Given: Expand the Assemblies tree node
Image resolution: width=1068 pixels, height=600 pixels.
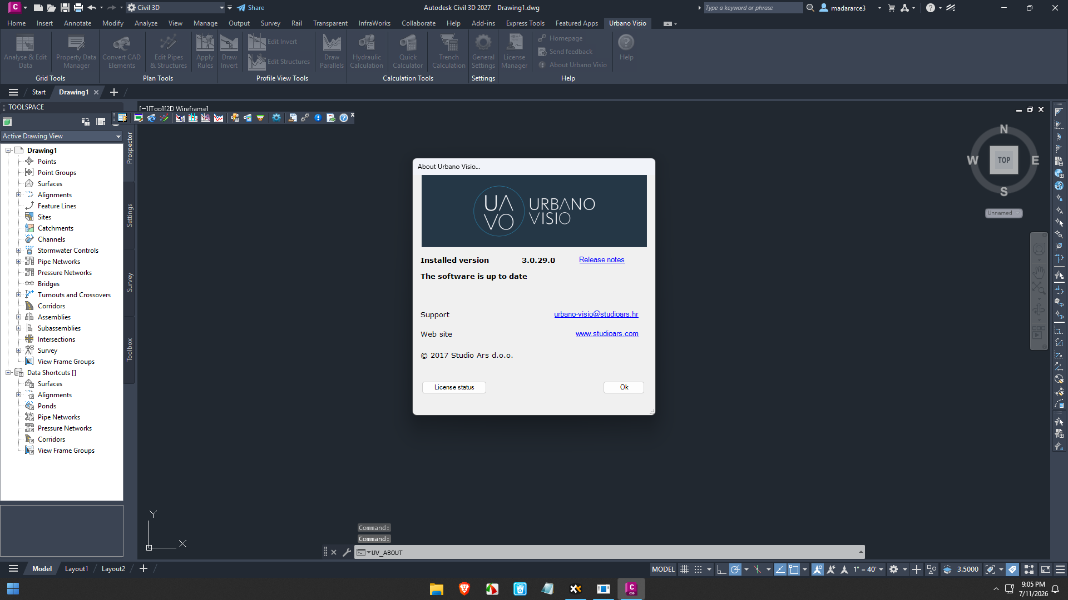Looking at the screenshot, I should (18, 317).
